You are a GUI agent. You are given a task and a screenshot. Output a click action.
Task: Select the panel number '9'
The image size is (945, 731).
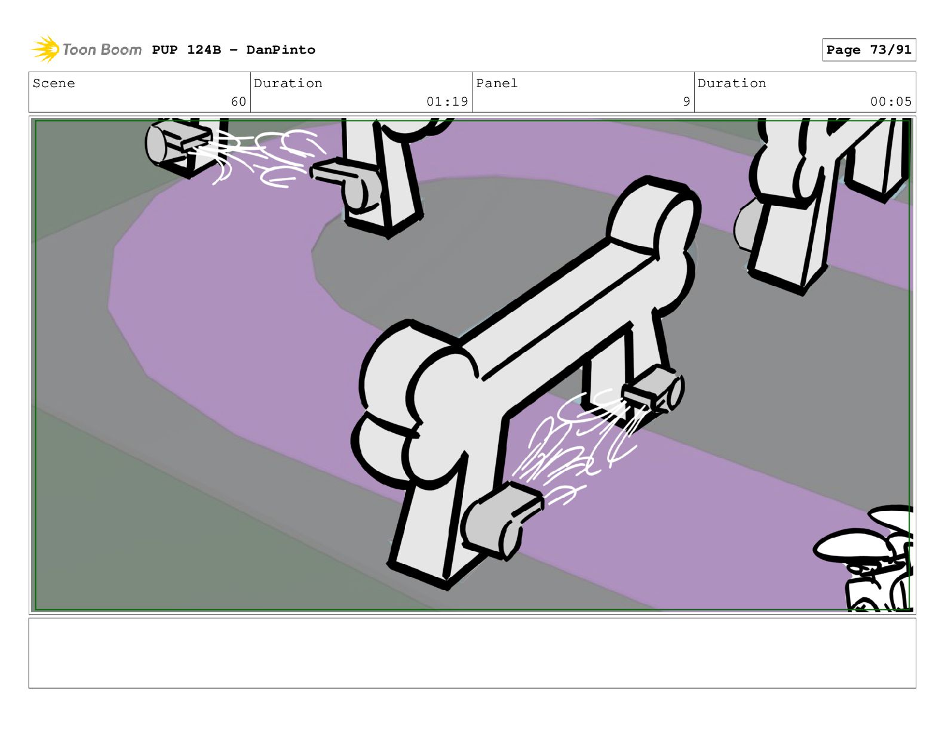[x=686, y=101]
